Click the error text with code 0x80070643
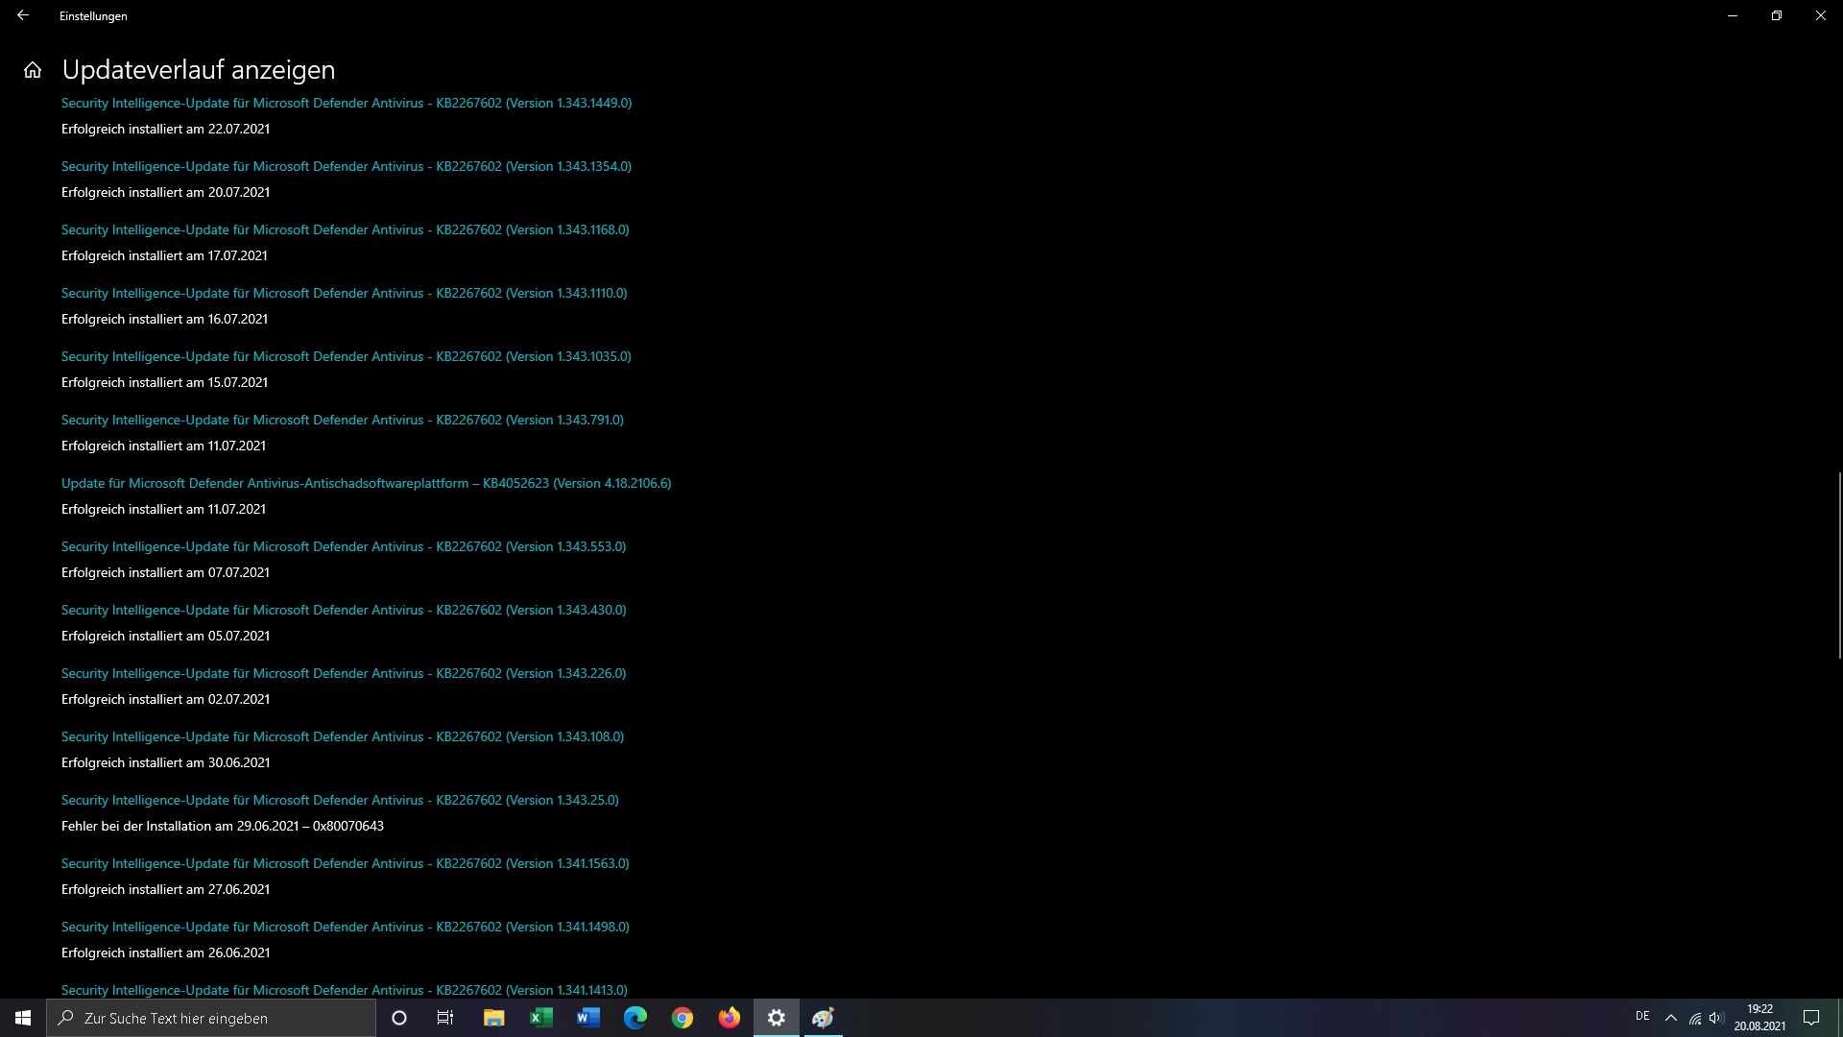Viewport: 1843px width, 1037px height. click(223, 826)
